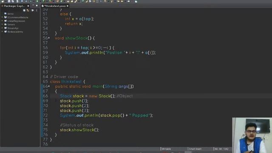Click the '// Driver code' comment
The width and height of the screenshot is (272, 153).
(x=64, y=76)
